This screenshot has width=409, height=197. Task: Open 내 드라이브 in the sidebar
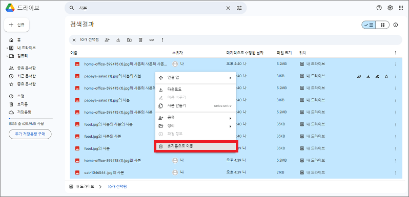point(26,48)
